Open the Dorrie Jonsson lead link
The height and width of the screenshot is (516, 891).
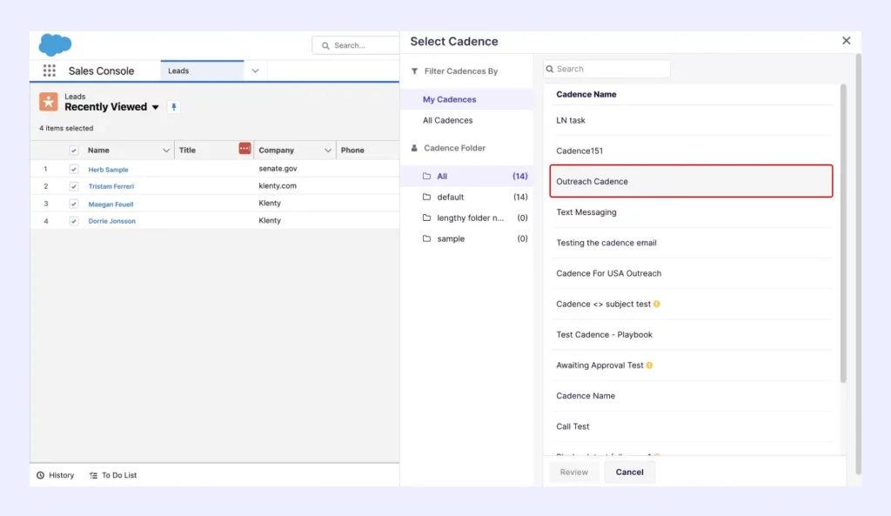(x=112, y=221)
